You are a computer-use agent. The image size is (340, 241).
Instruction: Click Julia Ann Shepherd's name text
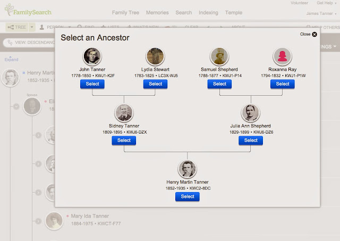[x=250, y=126]
